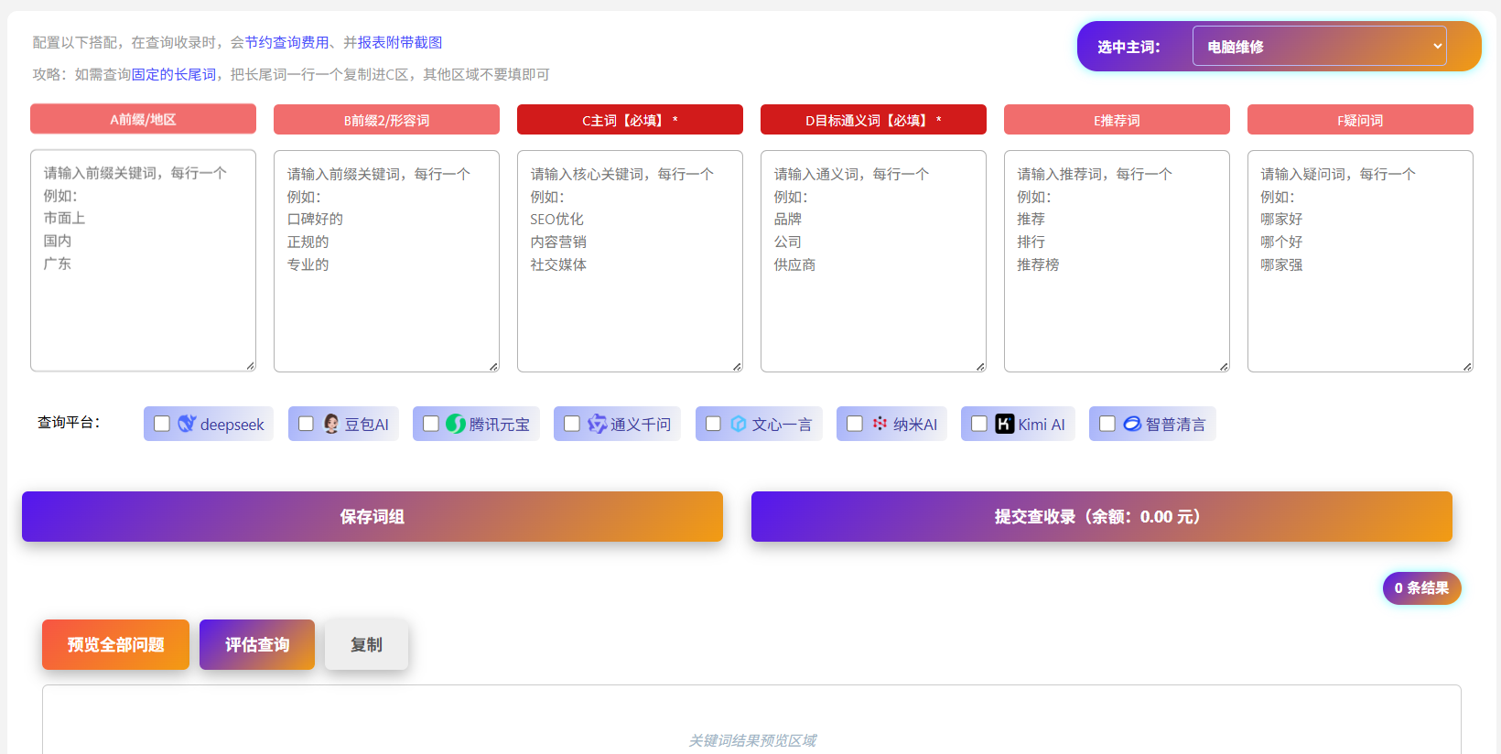The width and height of the screenshot is (1501, 754).
Task: Click the 关键词结果预览区域 box
Action: pos(751,720)
